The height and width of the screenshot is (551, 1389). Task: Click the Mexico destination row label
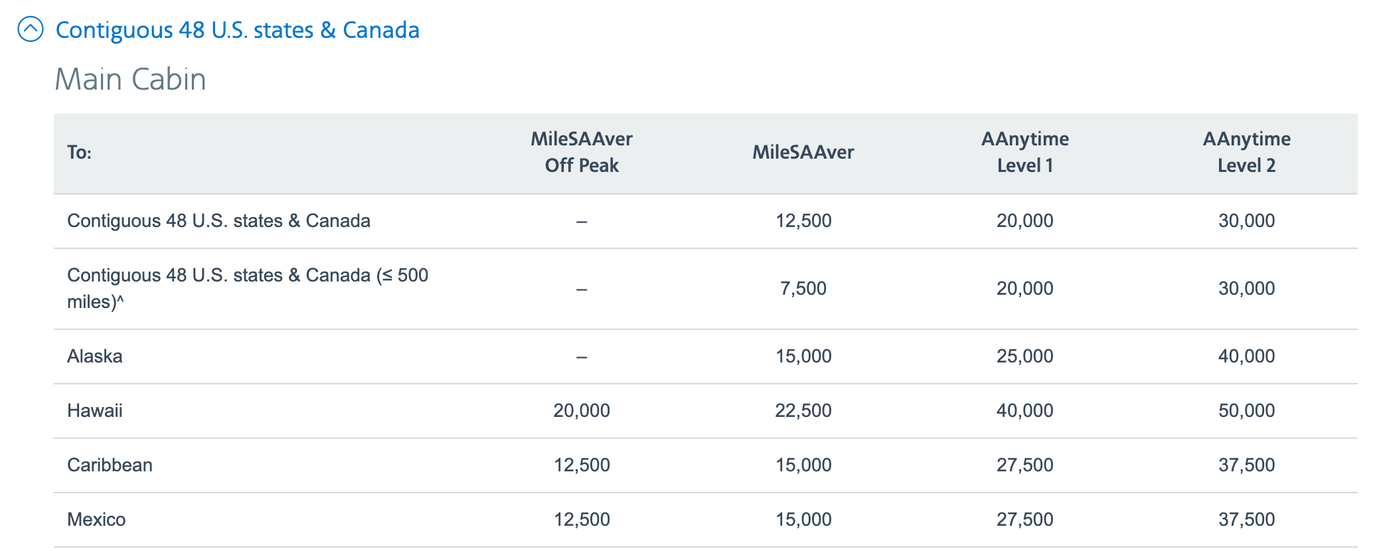pos(96,519)
